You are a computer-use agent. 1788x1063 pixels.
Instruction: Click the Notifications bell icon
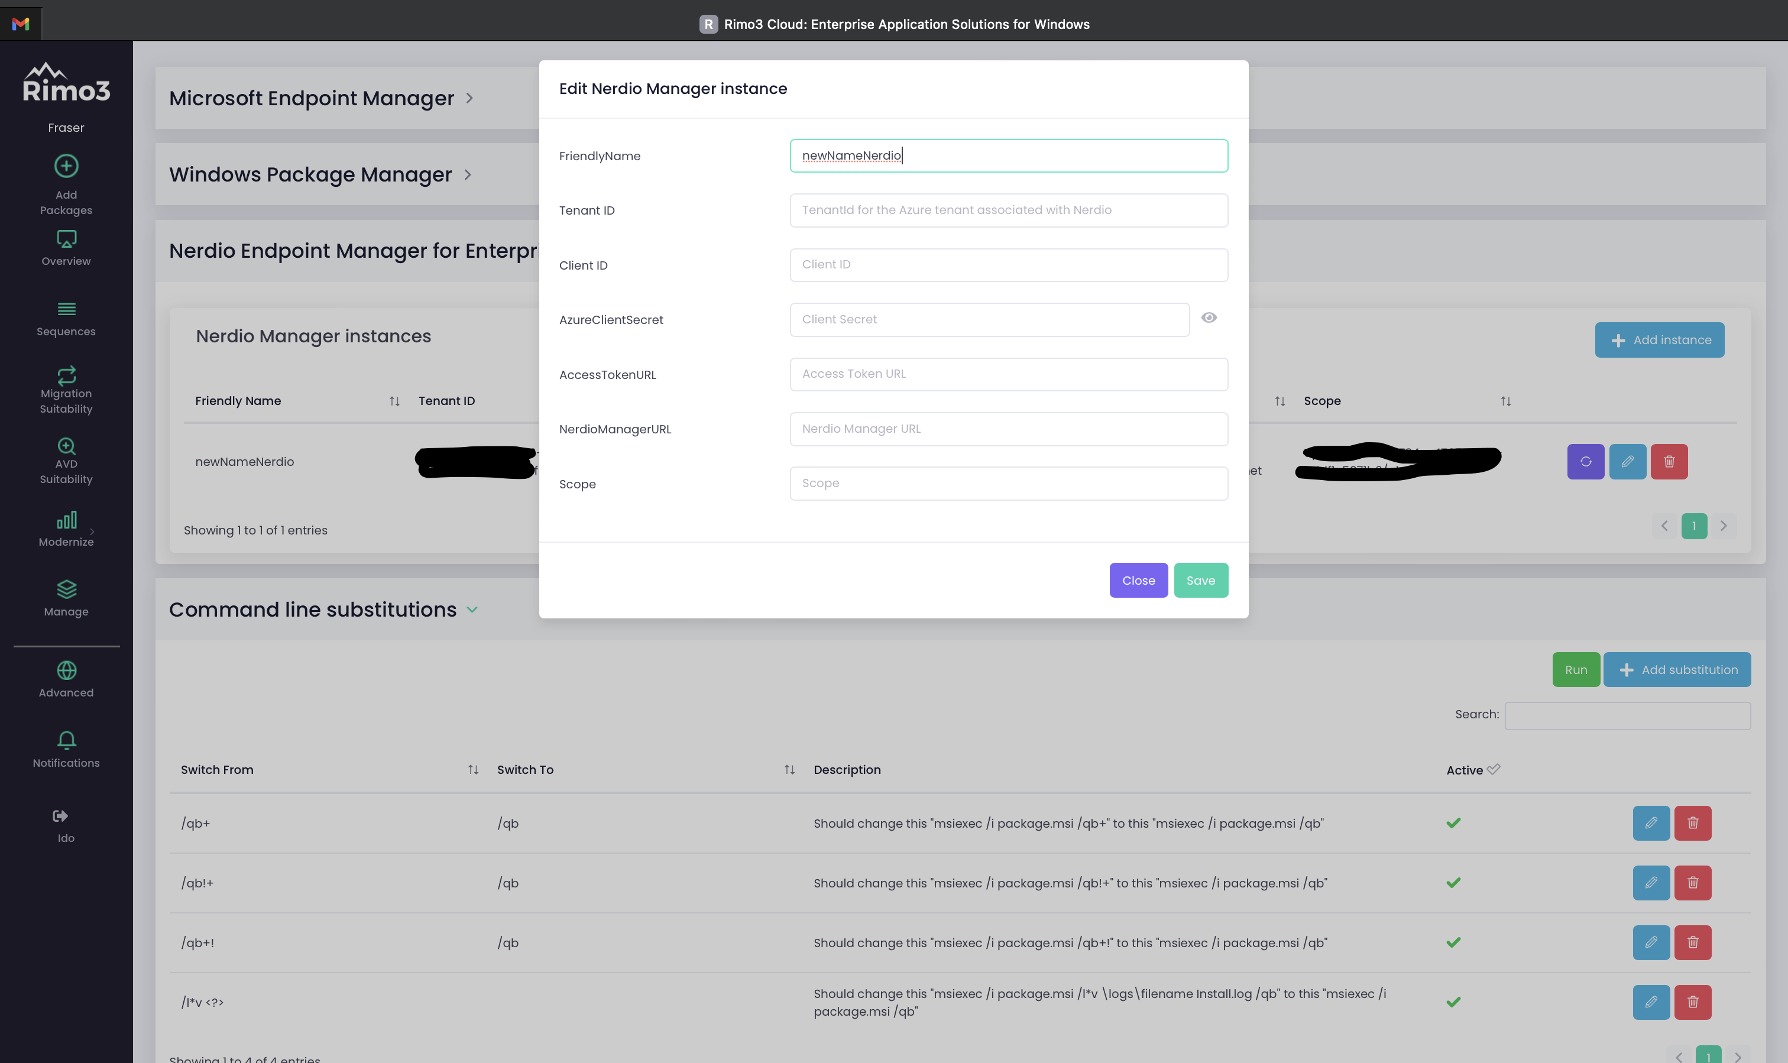pos(66,740)
